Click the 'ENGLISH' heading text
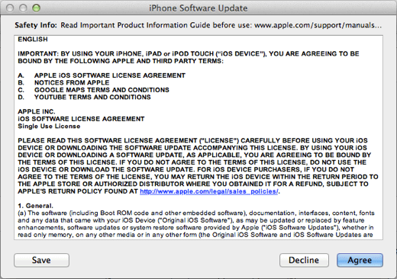The width and height of the screenshot is (397, 279). coord(33,40)
